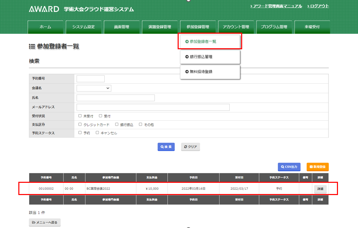Open the アワード管理画面マニュアル link
This screenshot has width=358, height=228.
[x=276, y=6]
